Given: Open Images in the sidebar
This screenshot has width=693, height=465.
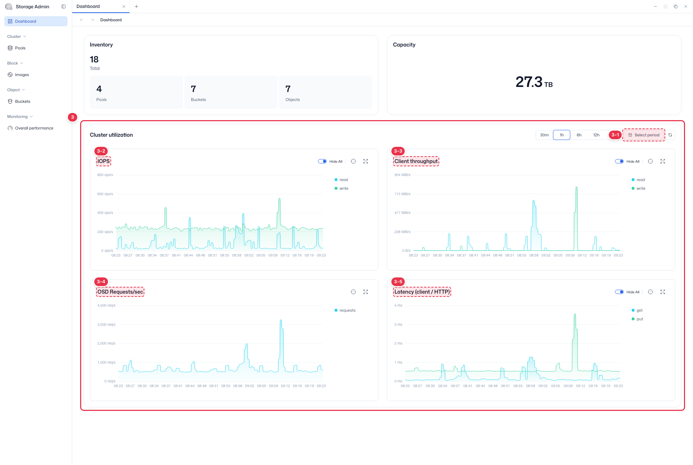Looking at the screenshot, I should 36,75.
